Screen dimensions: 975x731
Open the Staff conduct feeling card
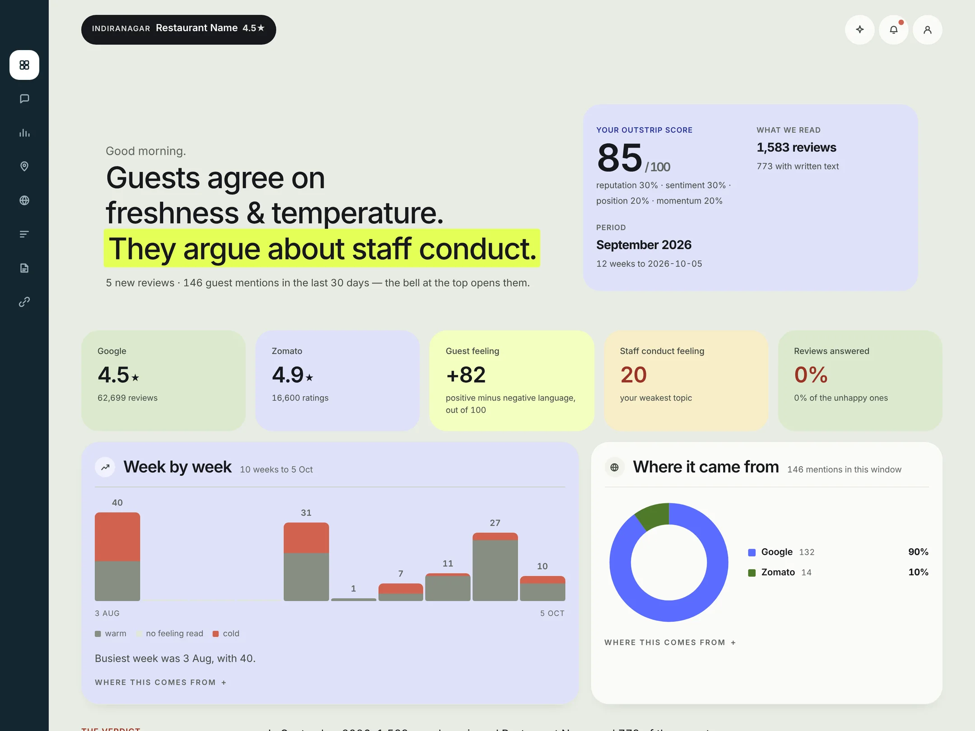coord(686,380)
